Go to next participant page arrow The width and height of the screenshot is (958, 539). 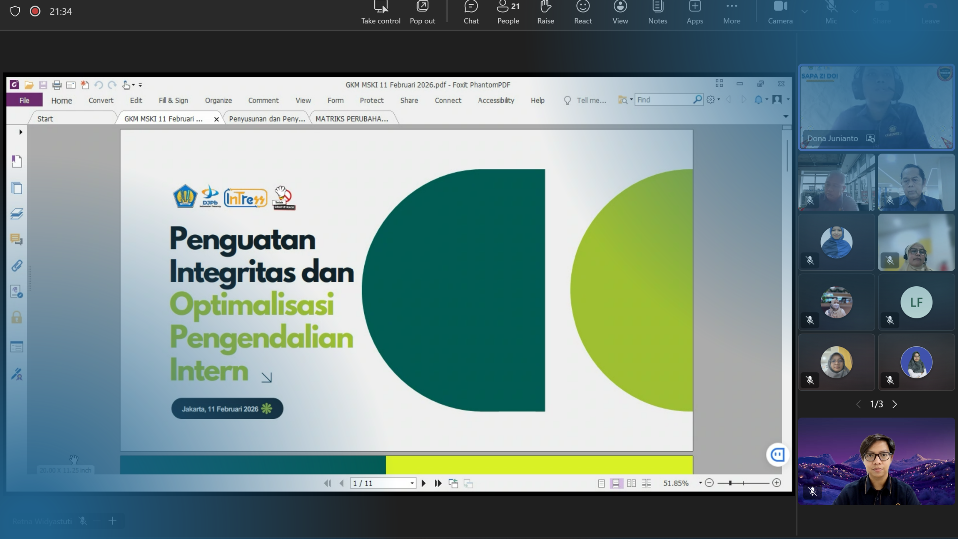click(894, 404)
